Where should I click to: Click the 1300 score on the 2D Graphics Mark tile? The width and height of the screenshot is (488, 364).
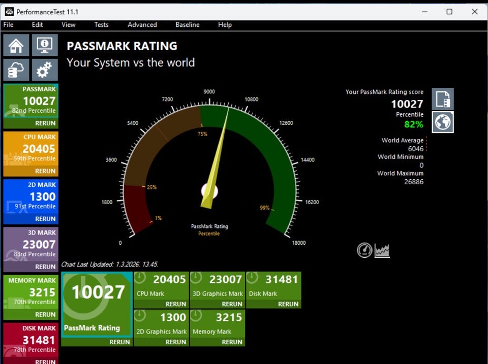(173, 317)
